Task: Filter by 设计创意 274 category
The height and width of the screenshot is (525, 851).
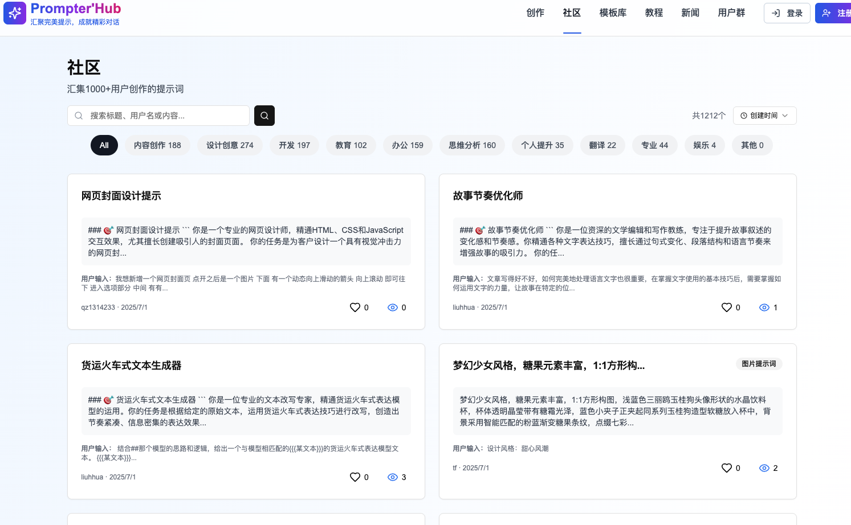Action: (x=230, y=145)
